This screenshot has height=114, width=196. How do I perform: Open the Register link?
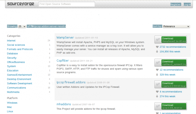[175, 4]
